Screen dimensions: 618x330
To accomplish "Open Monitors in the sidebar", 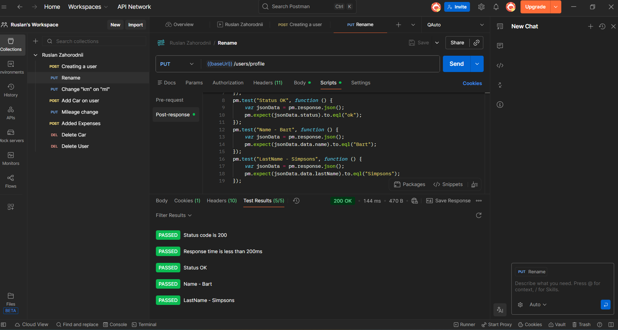I will (x=11, y=159).
